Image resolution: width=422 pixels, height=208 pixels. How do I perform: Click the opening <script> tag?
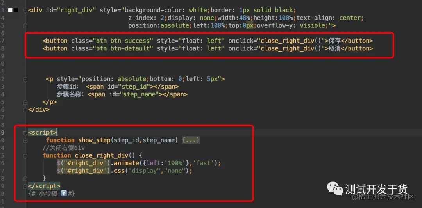(43, 132)
